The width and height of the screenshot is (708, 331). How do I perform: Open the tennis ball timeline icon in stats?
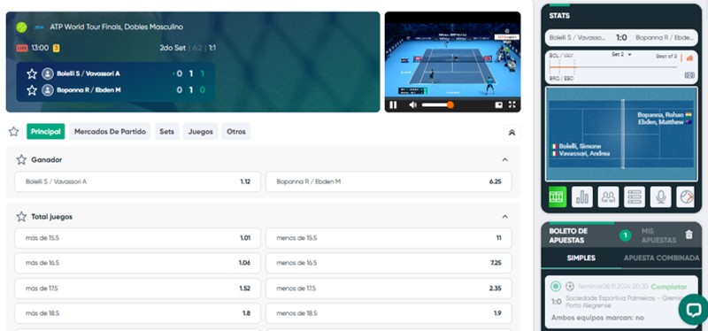(685, 196)
